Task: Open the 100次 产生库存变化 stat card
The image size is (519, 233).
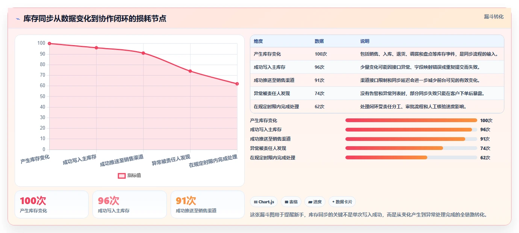Action: point(51,204)
